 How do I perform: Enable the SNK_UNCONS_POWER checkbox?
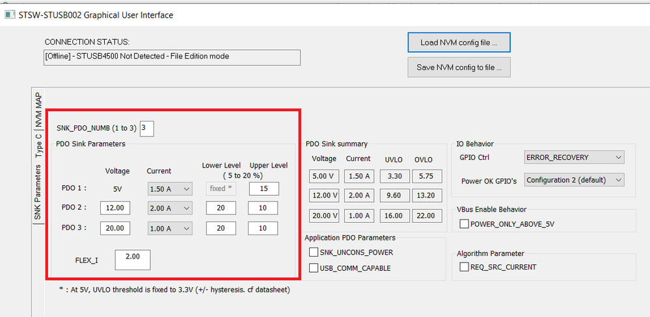coord(314,252)
